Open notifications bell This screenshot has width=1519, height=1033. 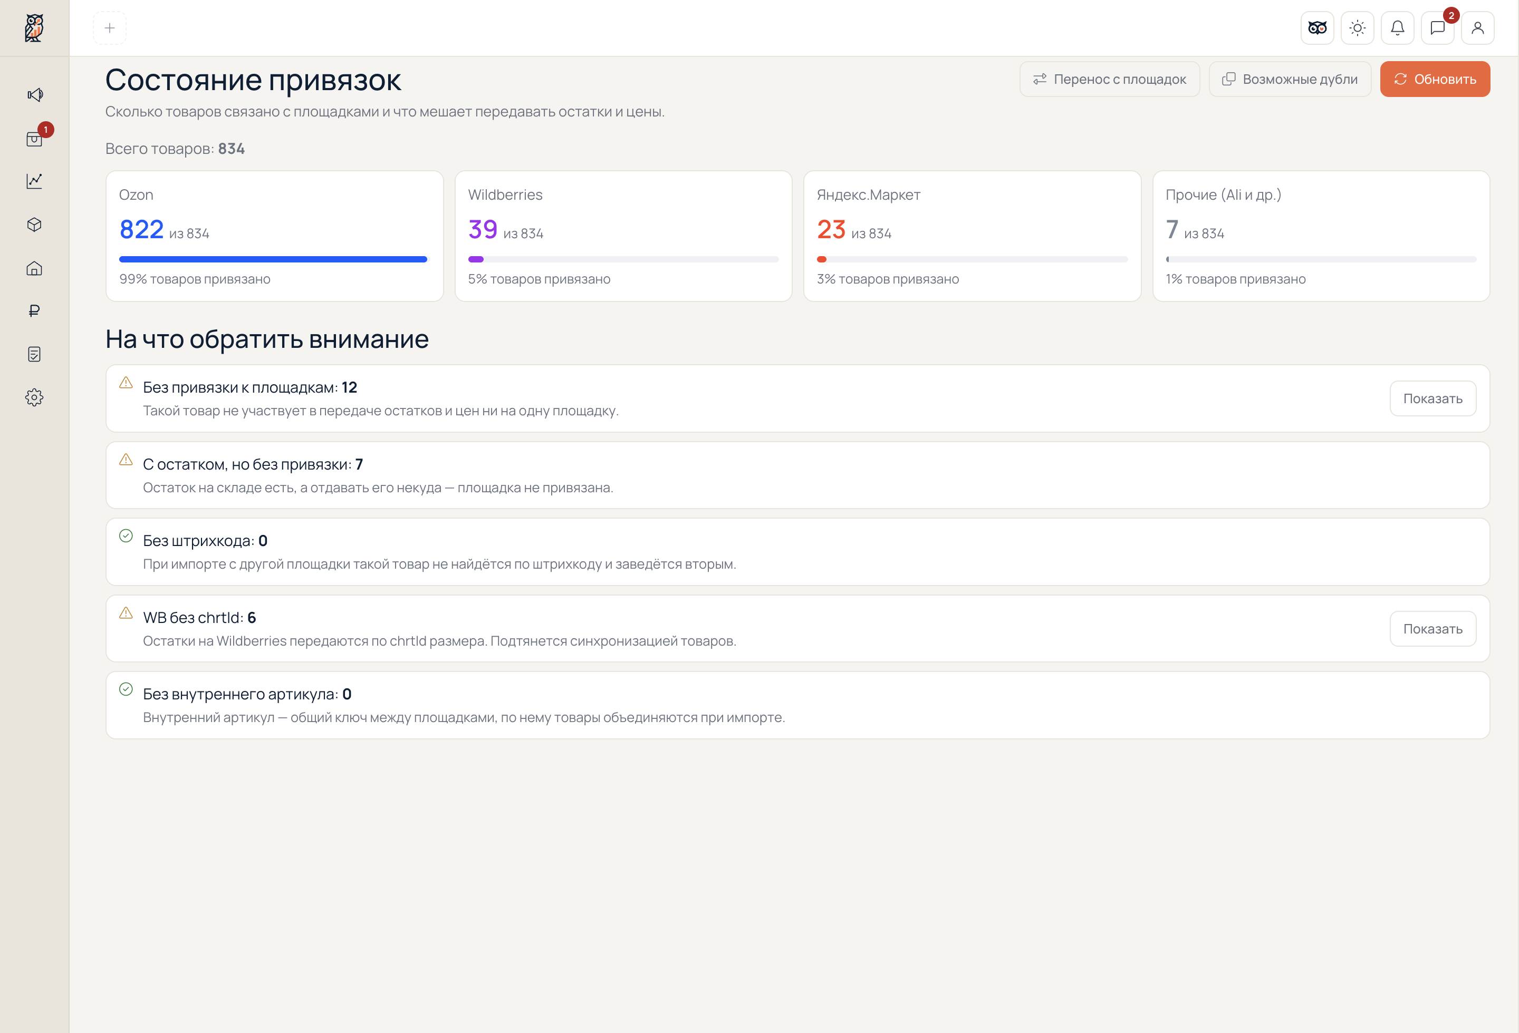[x=1398, y=28]
